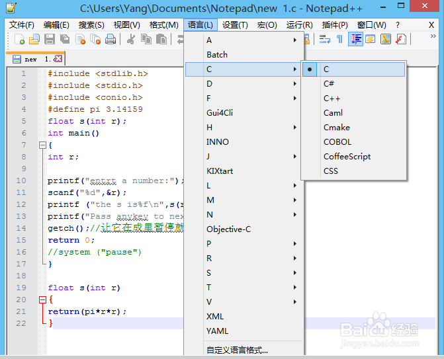
Task: Choose YAML language
Action: pos(244,331)
